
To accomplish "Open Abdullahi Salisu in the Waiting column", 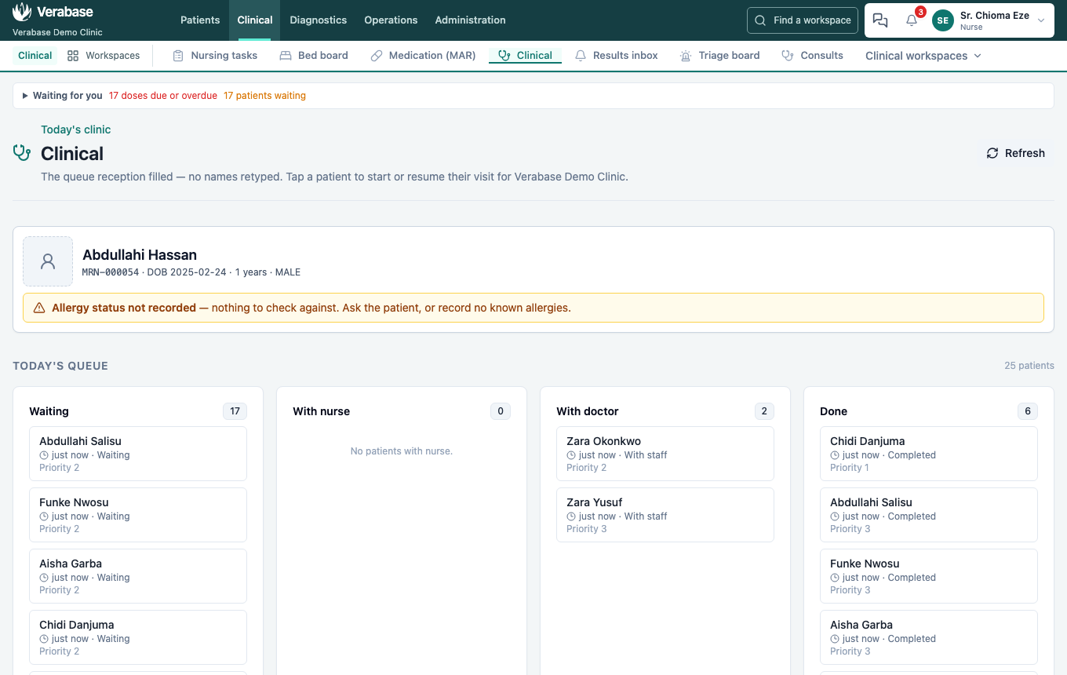I will tap(138, 454).
